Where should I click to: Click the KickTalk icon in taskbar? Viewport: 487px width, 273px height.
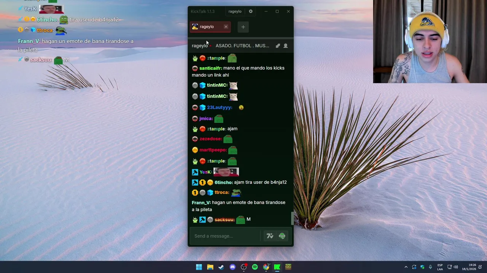coord(277,267)
